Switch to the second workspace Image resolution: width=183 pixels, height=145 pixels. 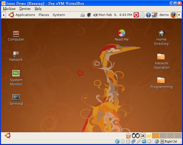point(163,136)
